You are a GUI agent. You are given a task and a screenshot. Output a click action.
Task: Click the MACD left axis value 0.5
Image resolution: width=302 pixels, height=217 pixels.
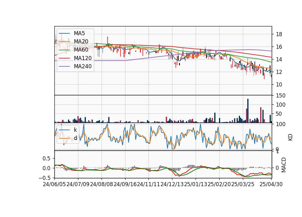tap(46, 159)
